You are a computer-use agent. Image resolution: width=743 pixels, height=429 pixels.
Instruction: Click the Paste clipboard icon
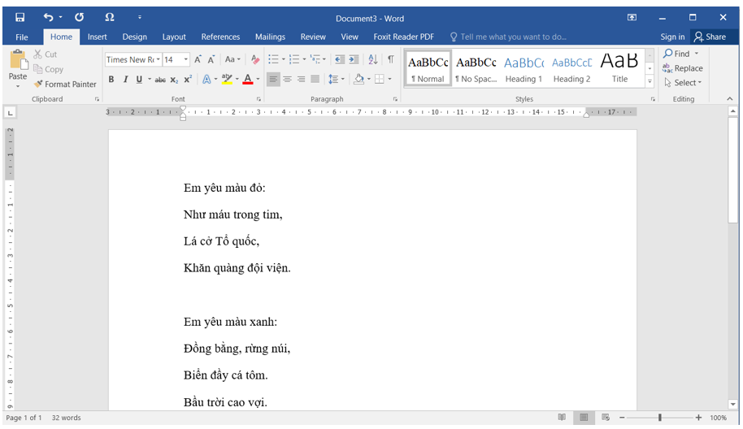(19, 59)
